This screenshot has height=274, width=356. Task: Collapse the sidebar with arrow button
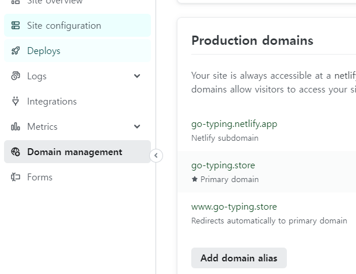156,156
